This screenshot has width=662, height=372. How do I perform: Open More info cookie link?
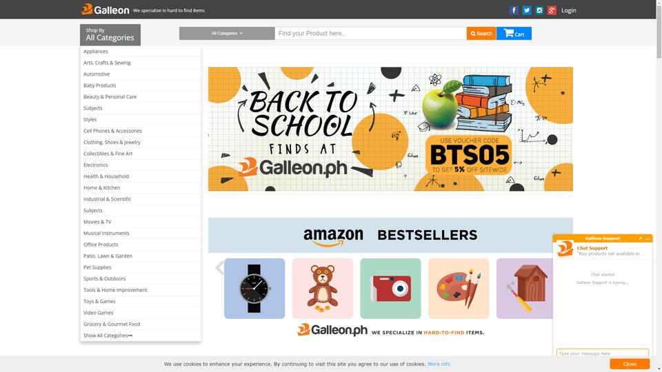[x=439, y=364]
